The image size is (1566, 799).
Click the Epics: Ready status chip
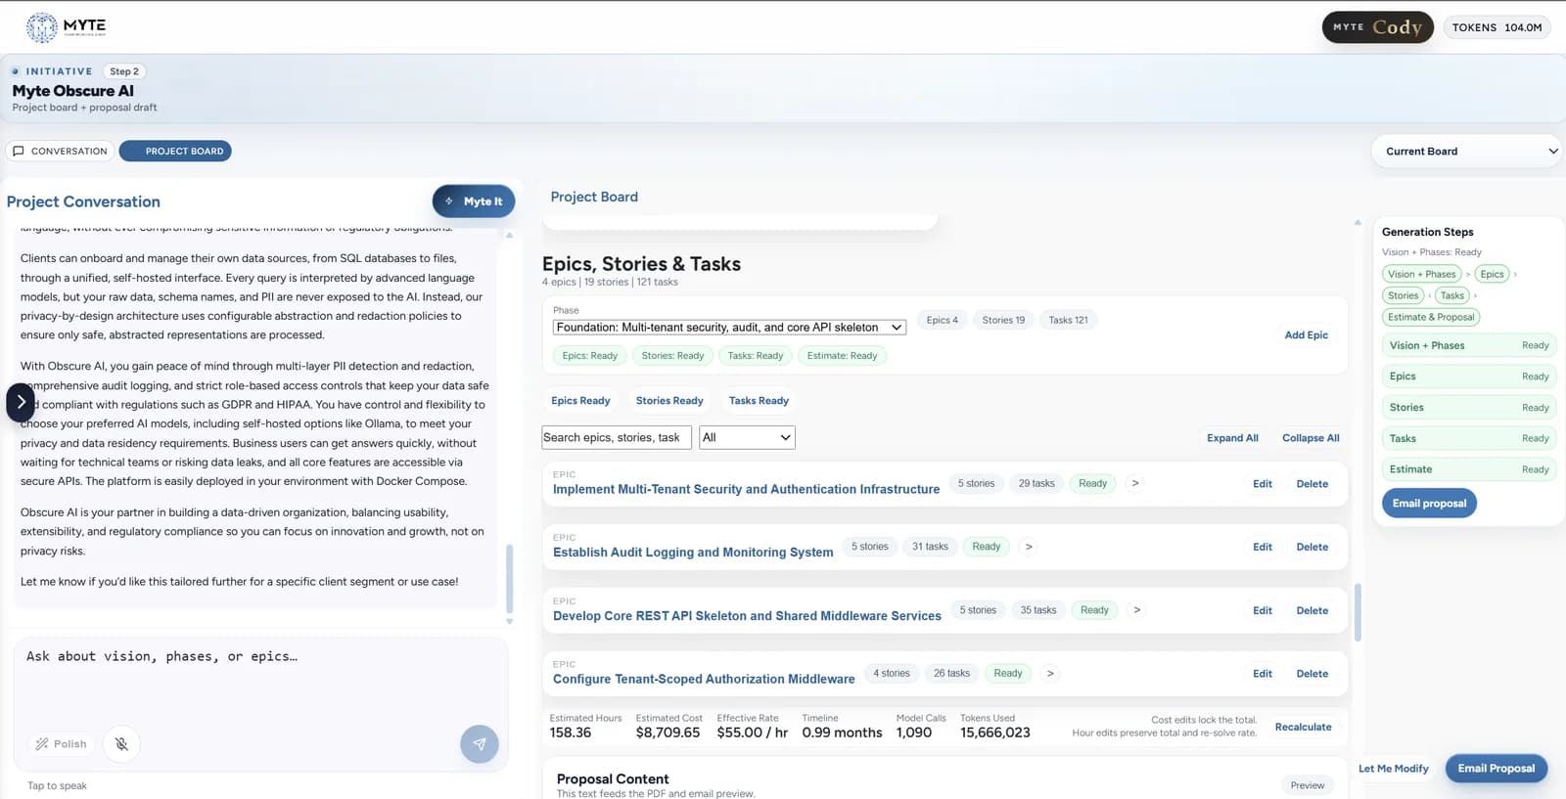coord(590,356)
